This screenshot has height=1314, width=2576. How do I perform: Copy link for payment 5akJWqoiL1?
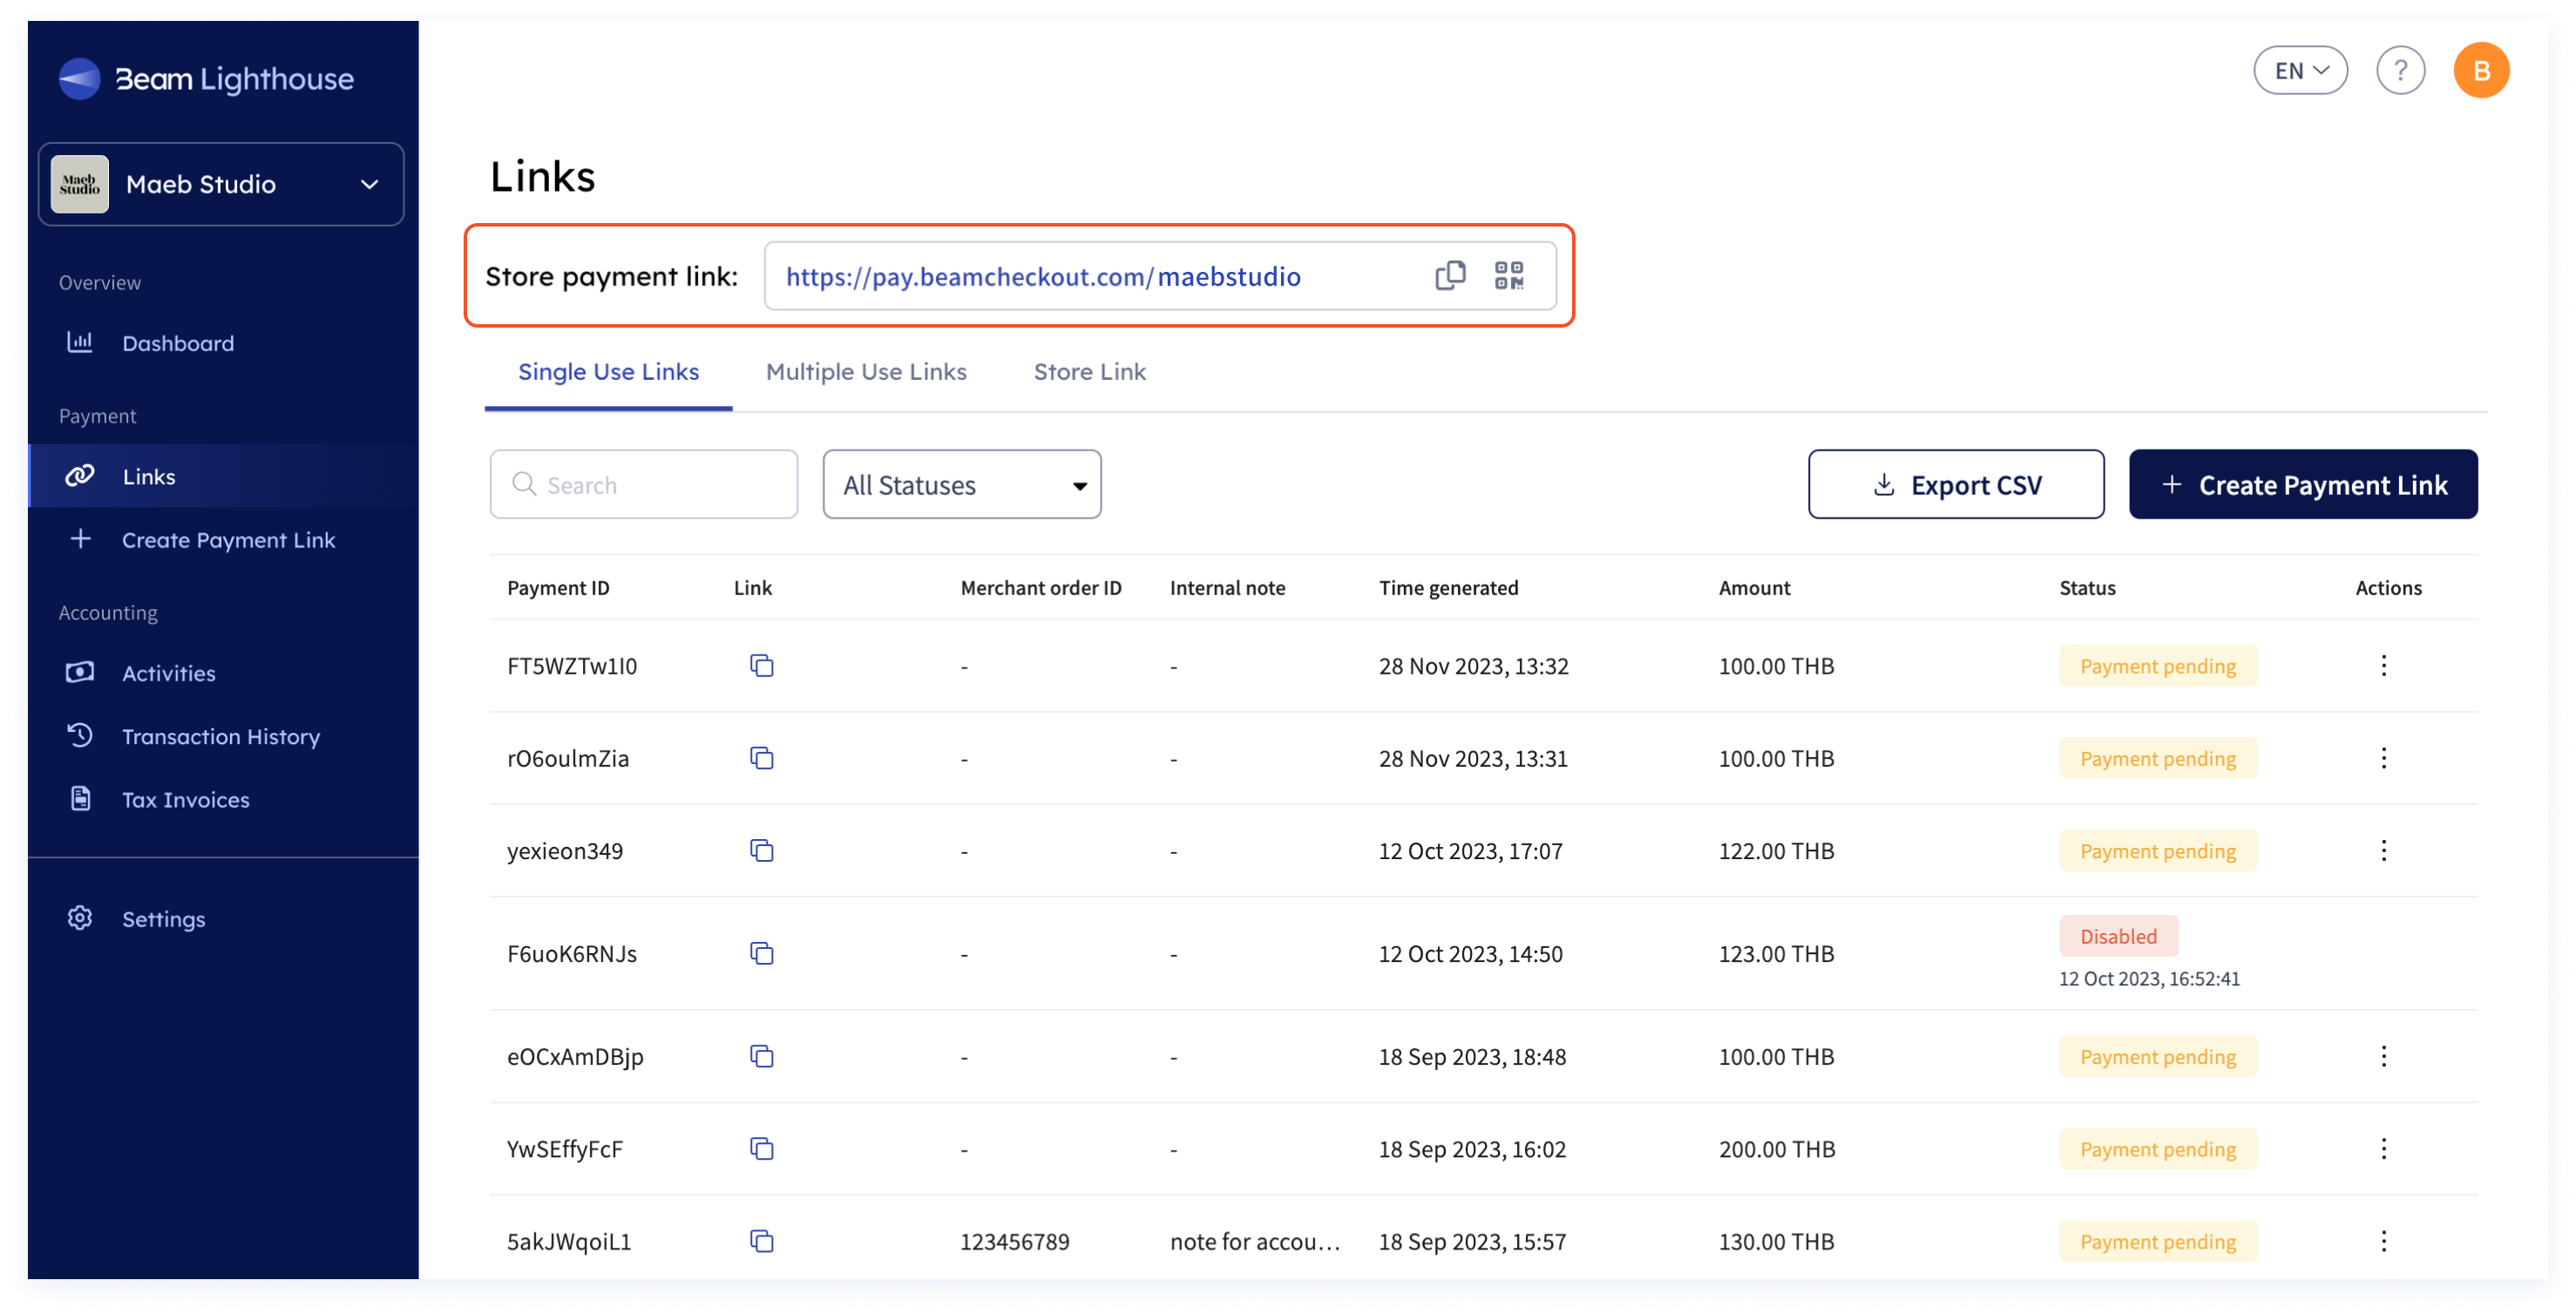tap(762, 1242)
